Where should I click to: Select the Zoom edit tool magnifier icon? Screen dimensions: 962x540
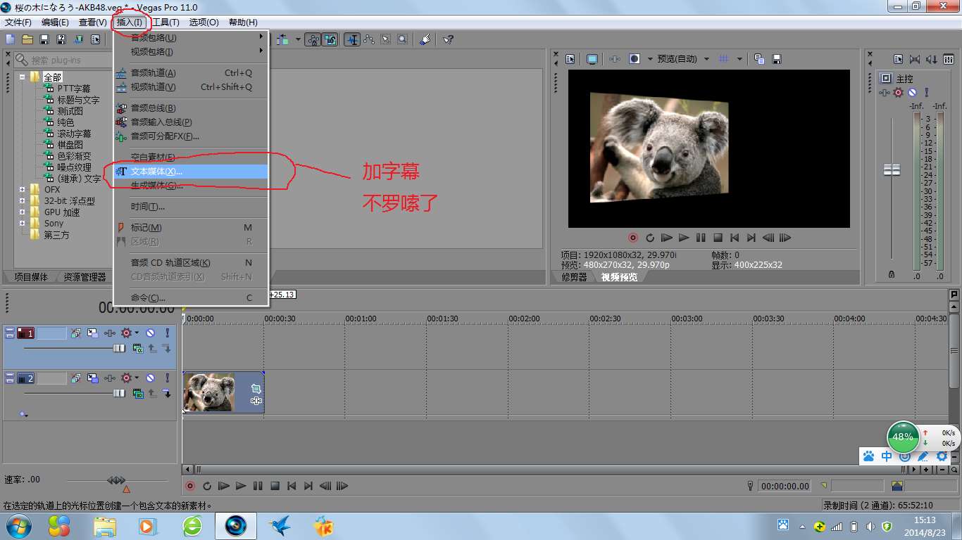(x=402, y=39)
